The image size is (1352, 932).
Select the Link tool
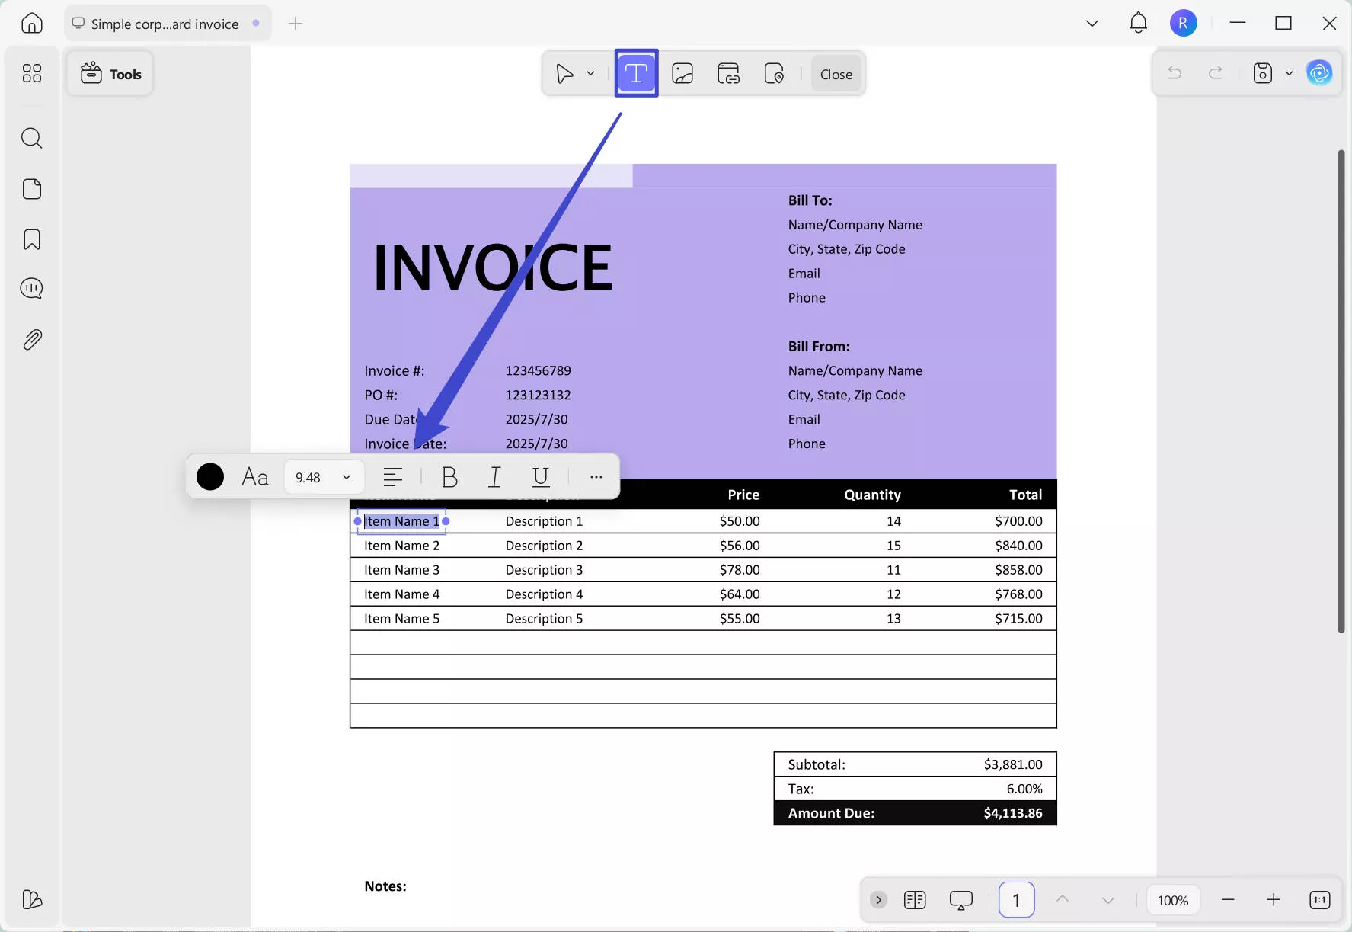click(x=728, y=73)
